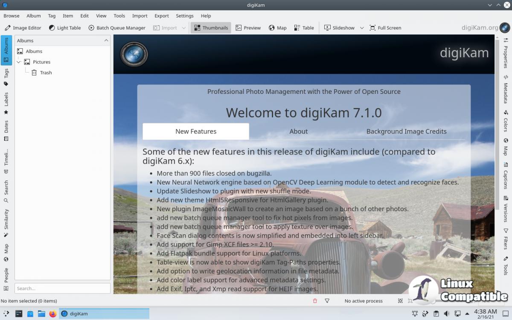Click the filter funnel icon in status bar
The width and height of the screenshot is (512, 320).
tap(327, 301)
